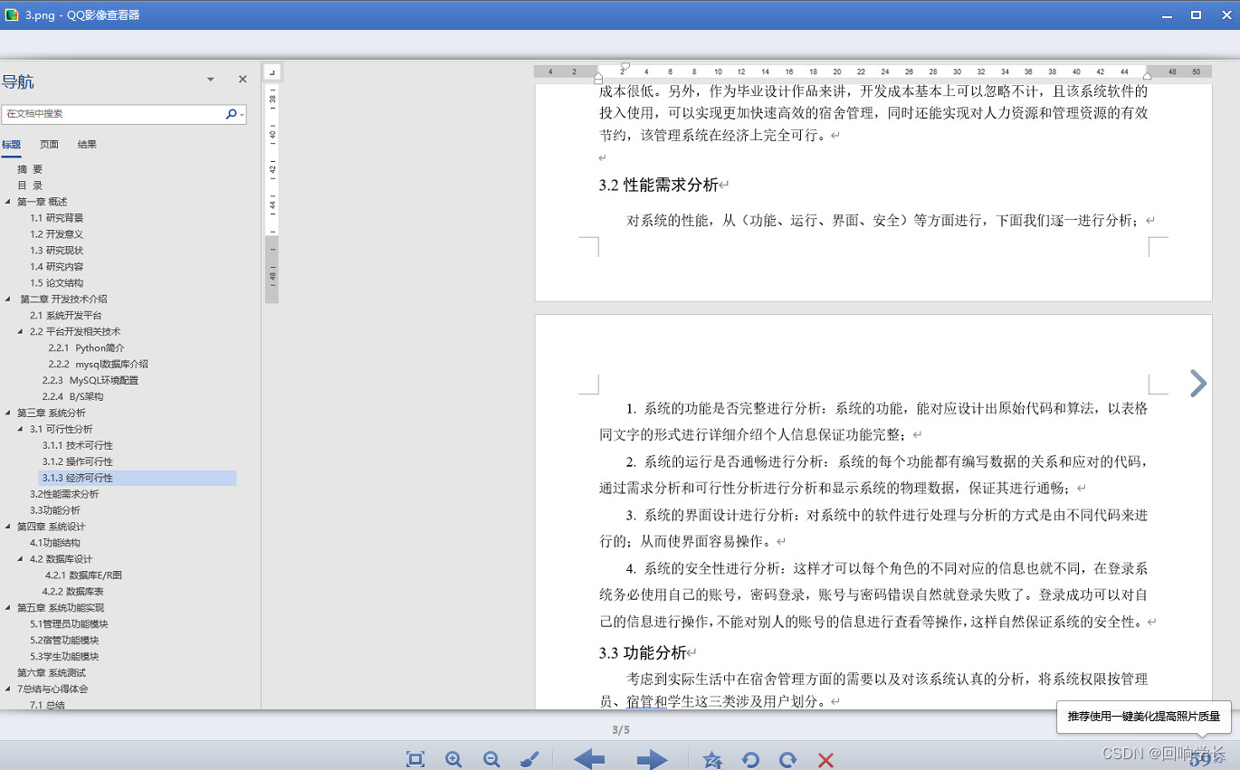
Task: Rotate image clockwise
Action: pyautogui.click(x=788, y=759)
